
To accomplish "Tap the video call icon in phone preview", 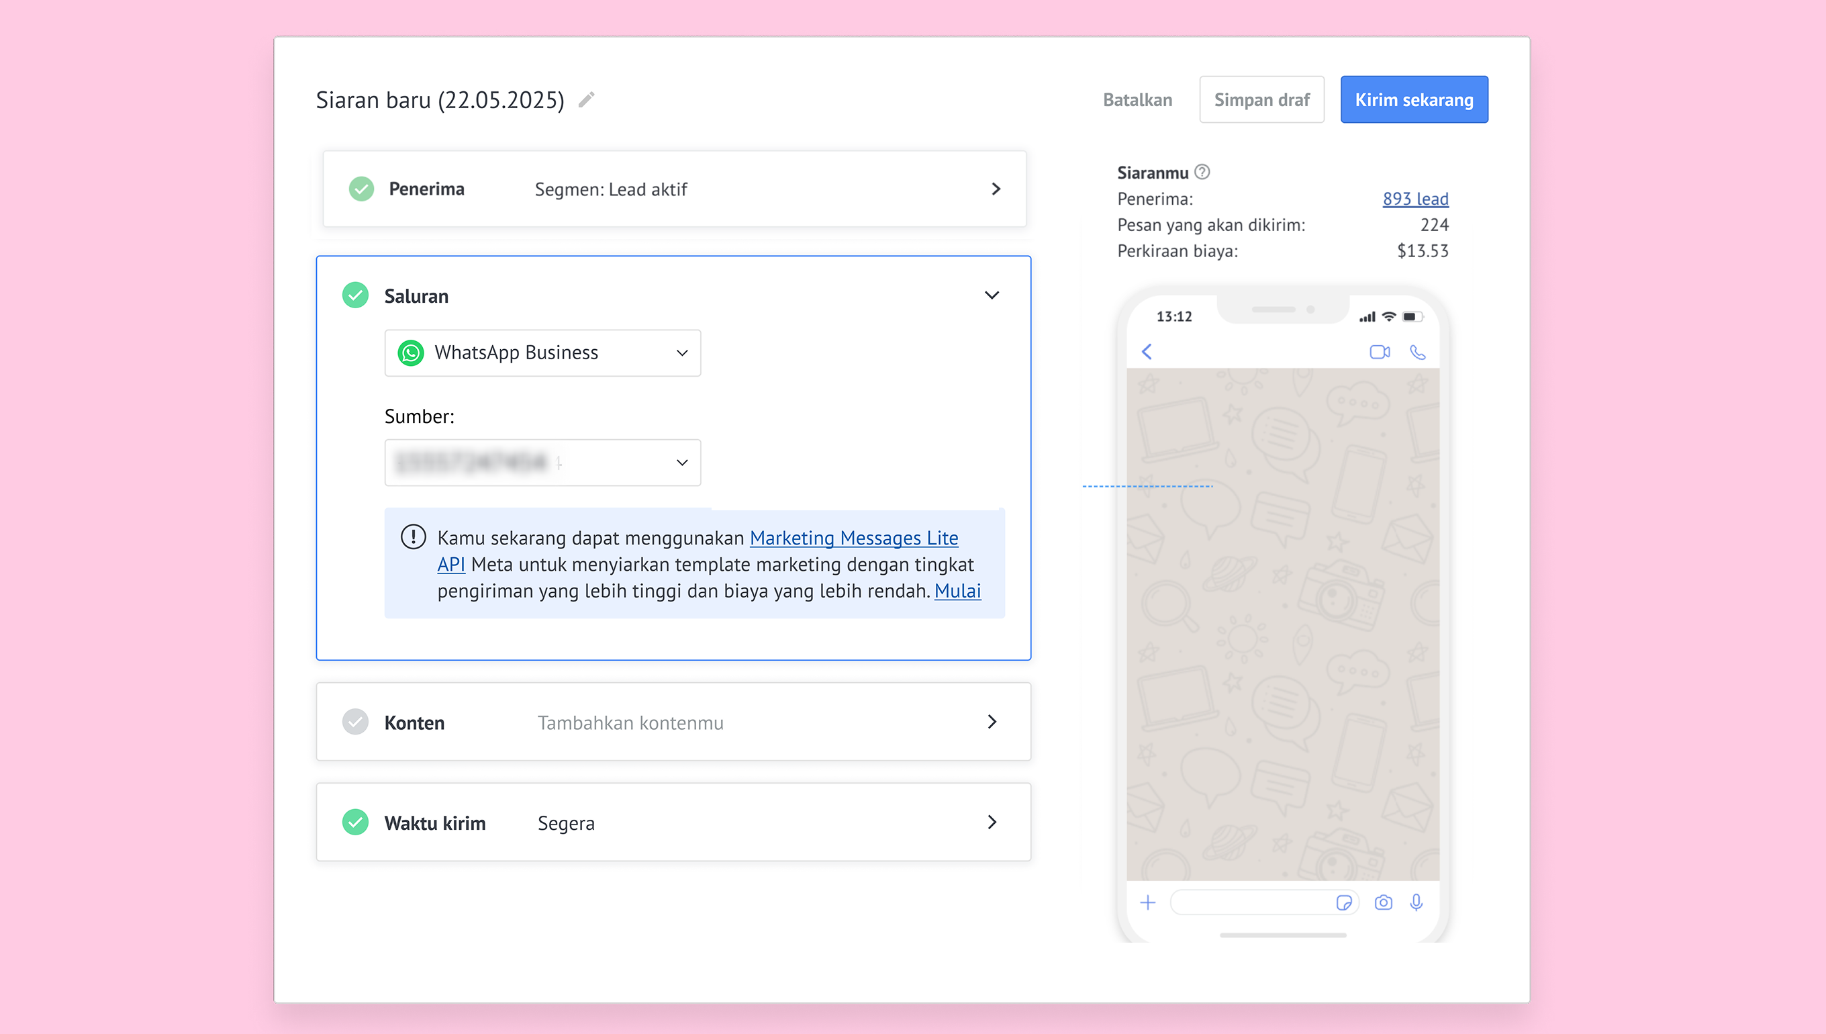I will point(1380,352).
